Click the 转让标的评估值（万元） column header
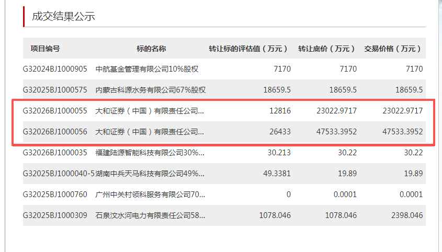This screenshot has height=252, width=442. 248,49
